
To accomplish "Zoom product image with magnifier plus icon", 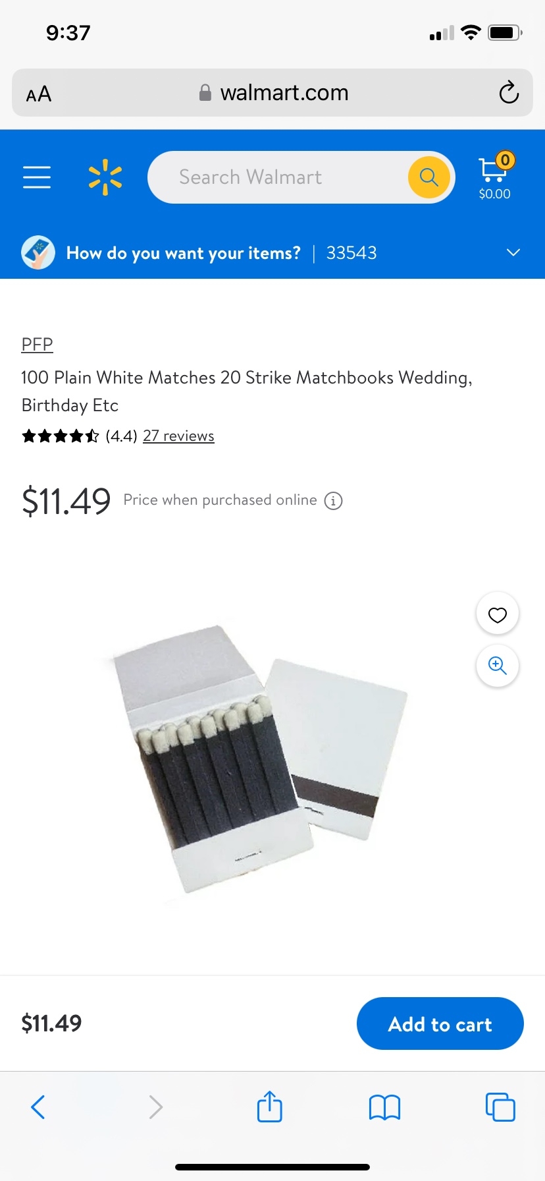I will point(498,666).
